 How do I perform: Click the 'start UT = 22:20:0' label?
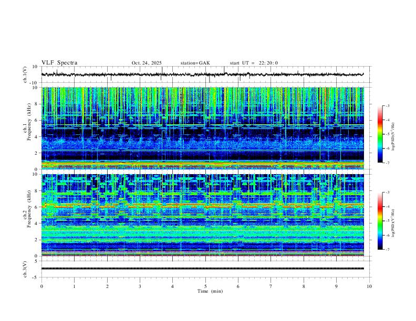click(254, 63)
